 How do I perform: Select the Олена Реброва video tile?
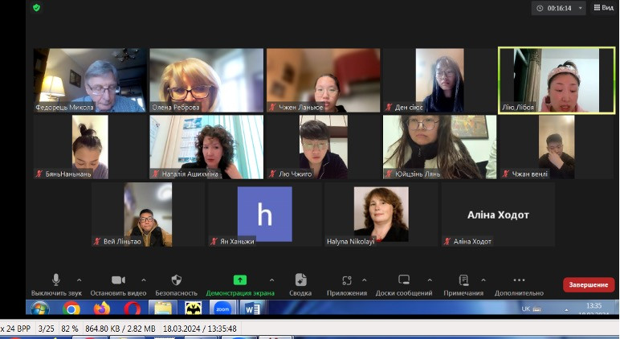coord(206,80)
